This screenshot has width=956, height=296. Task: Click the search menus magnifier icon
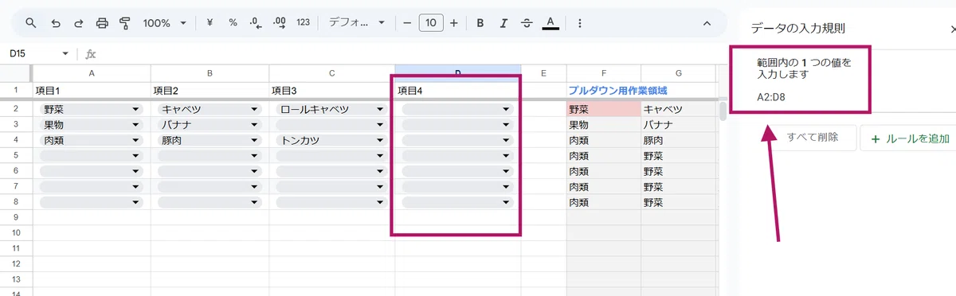[x=31, y=23]
